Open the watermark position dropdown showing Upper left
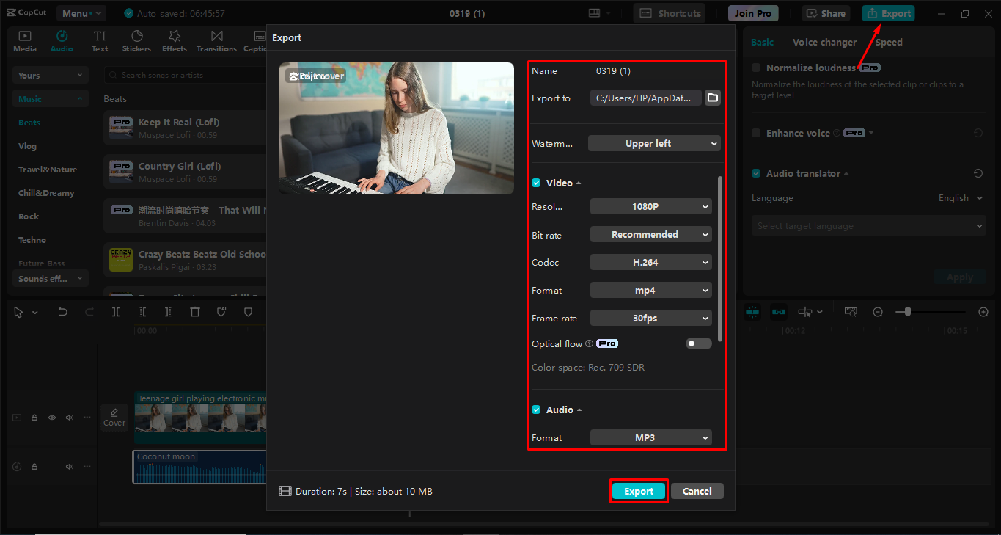The width and height of the screenshot is (1001, 535). (x=653, y=143)
